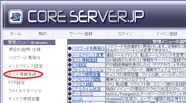Open FTP設定 in the left sidebar
Screen dimensions: 186x103
click(x=17, y=83)
